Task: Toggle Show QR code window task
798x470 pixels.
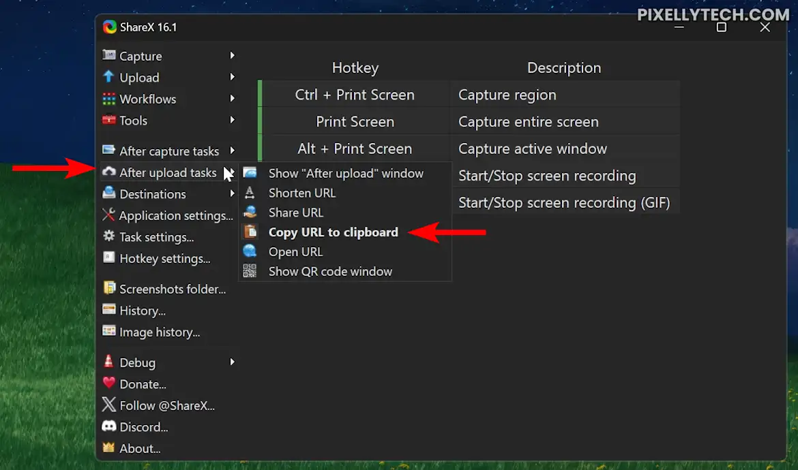Action: 345,271
